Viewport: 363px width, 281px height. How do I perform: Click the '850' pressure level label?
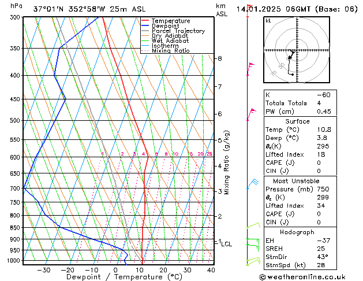click(16, 228)
